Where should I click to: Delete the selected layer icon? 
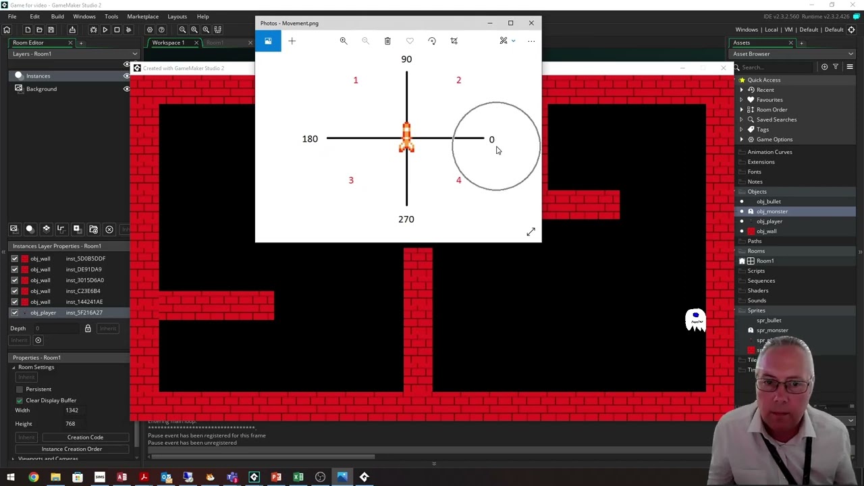point(109,230)
